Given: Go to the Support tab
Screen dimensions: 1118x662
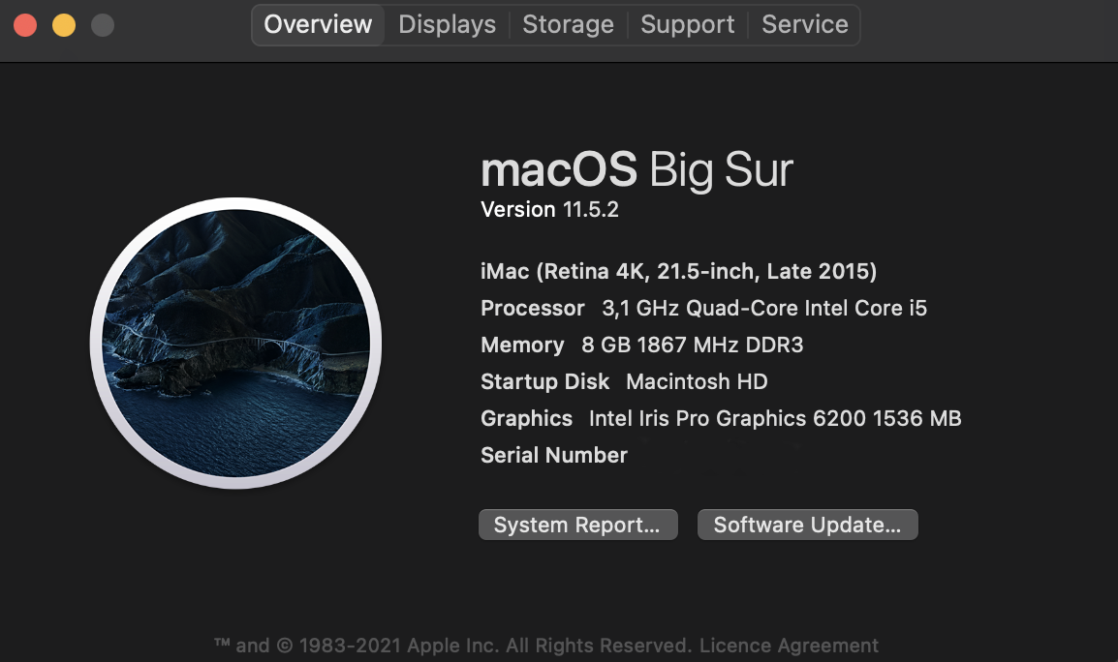Looking at the screenshot, I should point(687,24).
